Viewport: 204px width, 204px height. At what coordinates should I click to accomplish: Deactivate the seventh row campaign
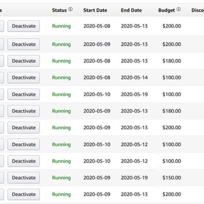click(x=24, y=128)
